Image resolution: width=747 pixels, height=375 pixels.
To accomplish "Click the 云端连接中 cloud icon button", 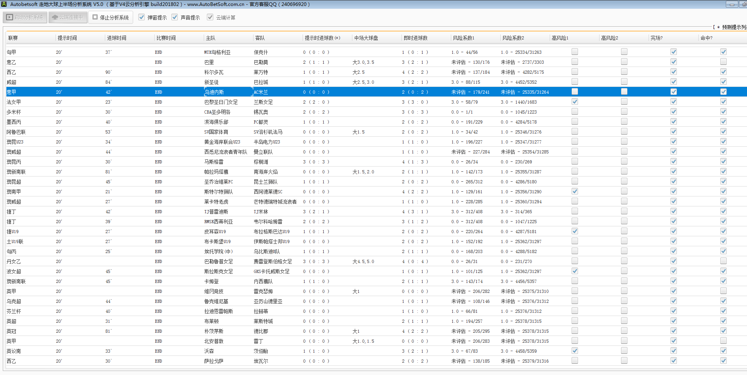I will click(x=68, y=18).
